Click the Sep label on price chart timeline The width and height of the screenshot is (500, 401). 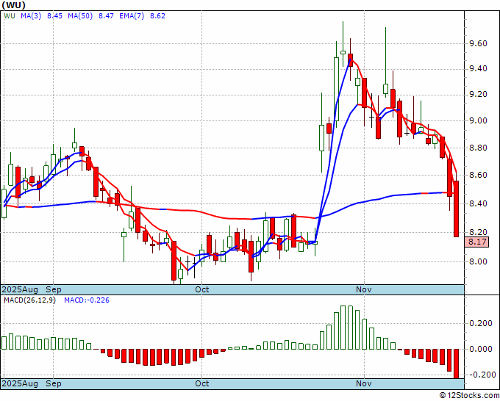(x=54, y=289)
